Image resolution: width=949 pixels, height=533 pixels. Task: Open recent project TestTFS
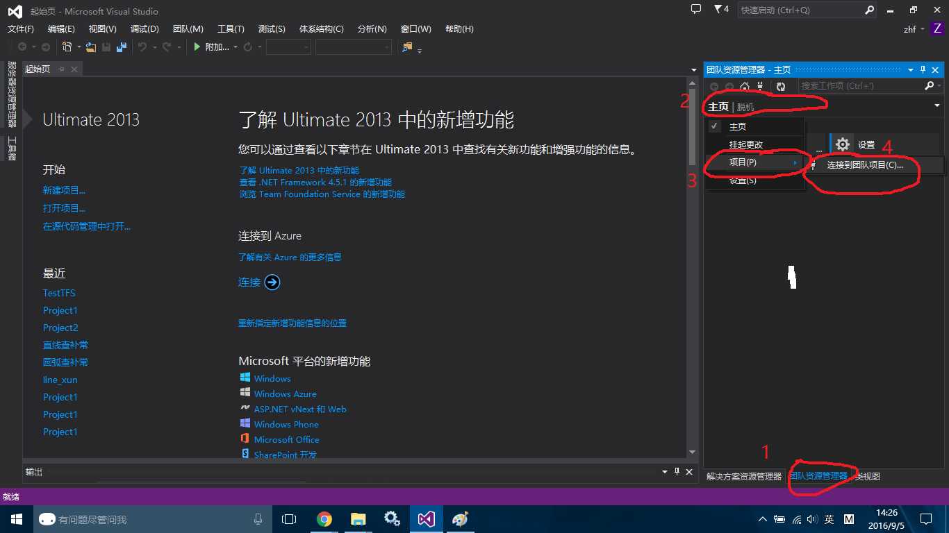pyautogui.click(x=59, y=293)
